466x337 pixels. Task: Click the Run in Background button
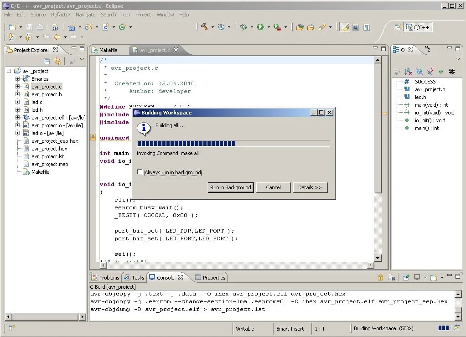pos(231,187)
